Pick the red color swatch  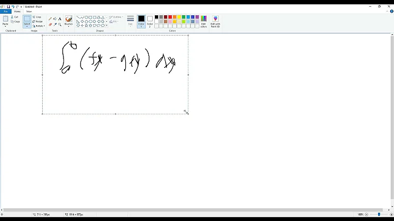[170, 17]
